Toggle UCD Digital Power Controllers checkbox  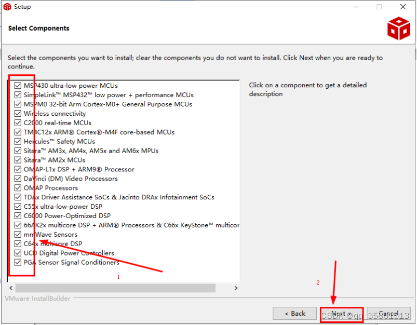coord(18,253)
